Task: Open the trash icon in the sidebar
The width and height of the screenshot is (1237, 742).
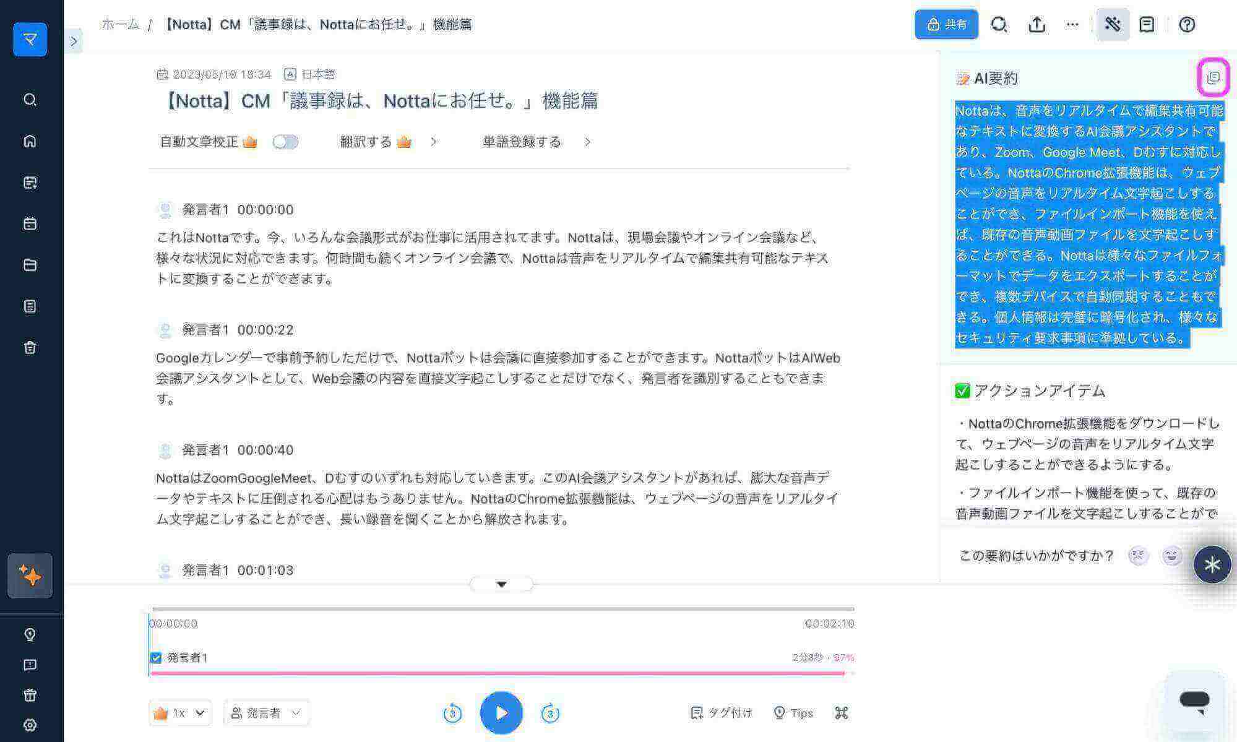Action: (x=30, y=347)
